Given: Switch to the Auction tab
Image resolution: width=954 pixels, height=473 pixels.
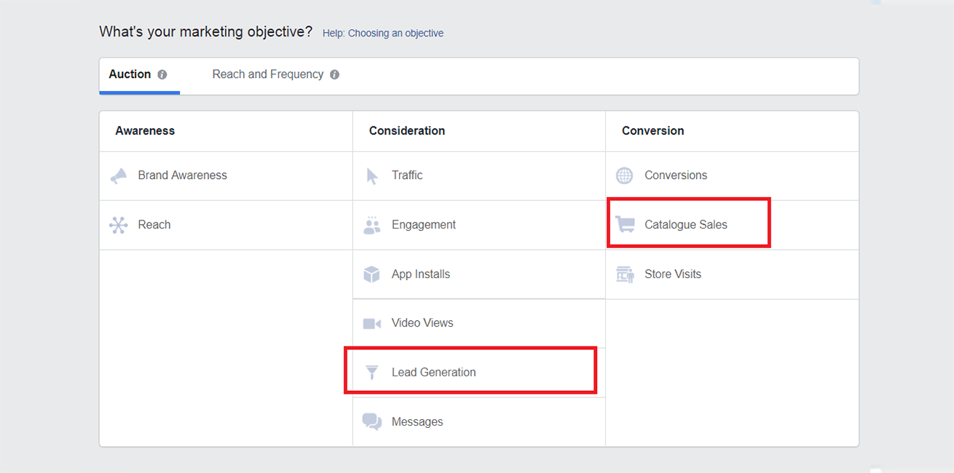Looking at the screenshot, I should [x=130, y=74].
